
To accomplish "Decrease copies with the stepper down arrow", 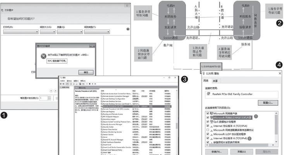I will pyautogui.click(x=50, y=99).
